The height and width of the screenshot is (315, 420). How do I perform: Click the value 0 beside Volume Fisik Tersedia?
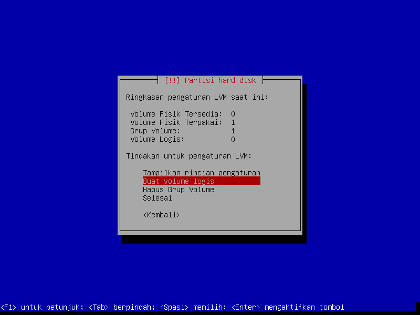(x=233, y=114)
